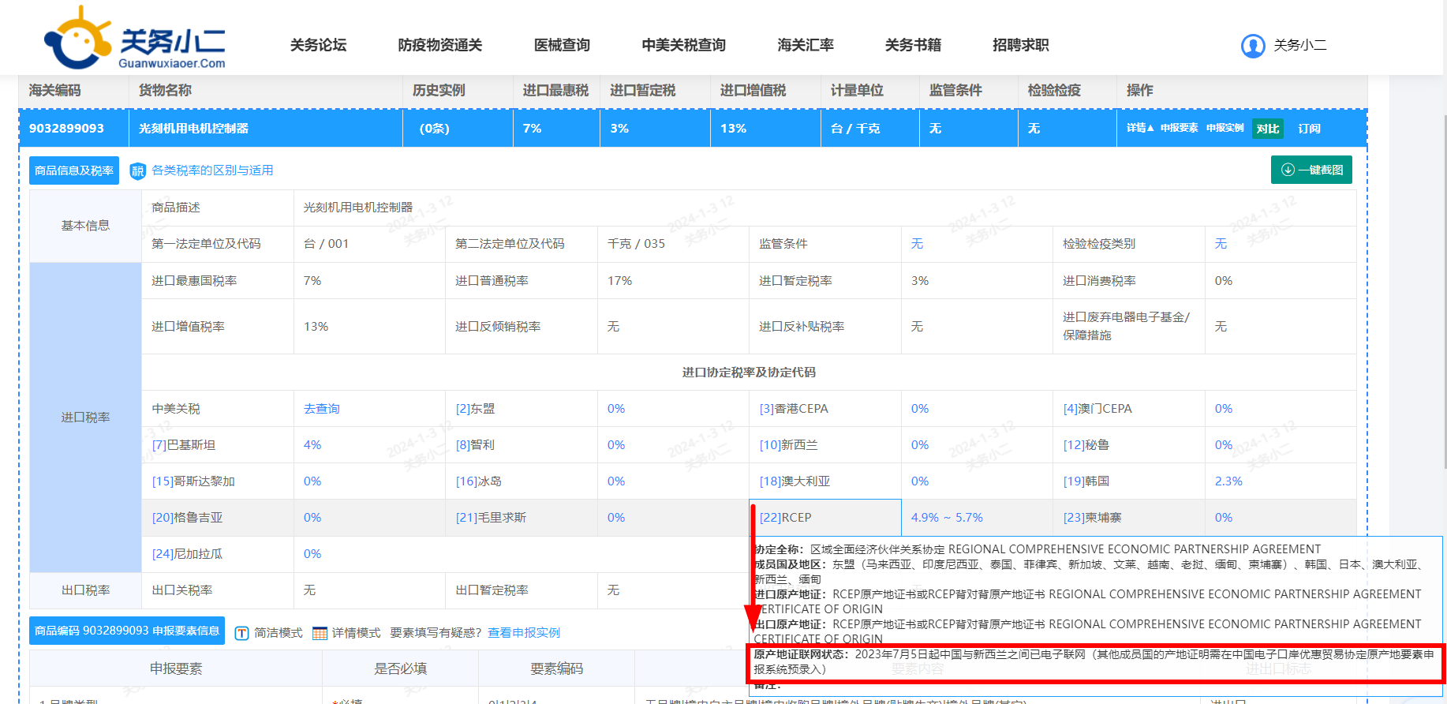Click the 关务小二 username at top right

tap(1300, 45)
